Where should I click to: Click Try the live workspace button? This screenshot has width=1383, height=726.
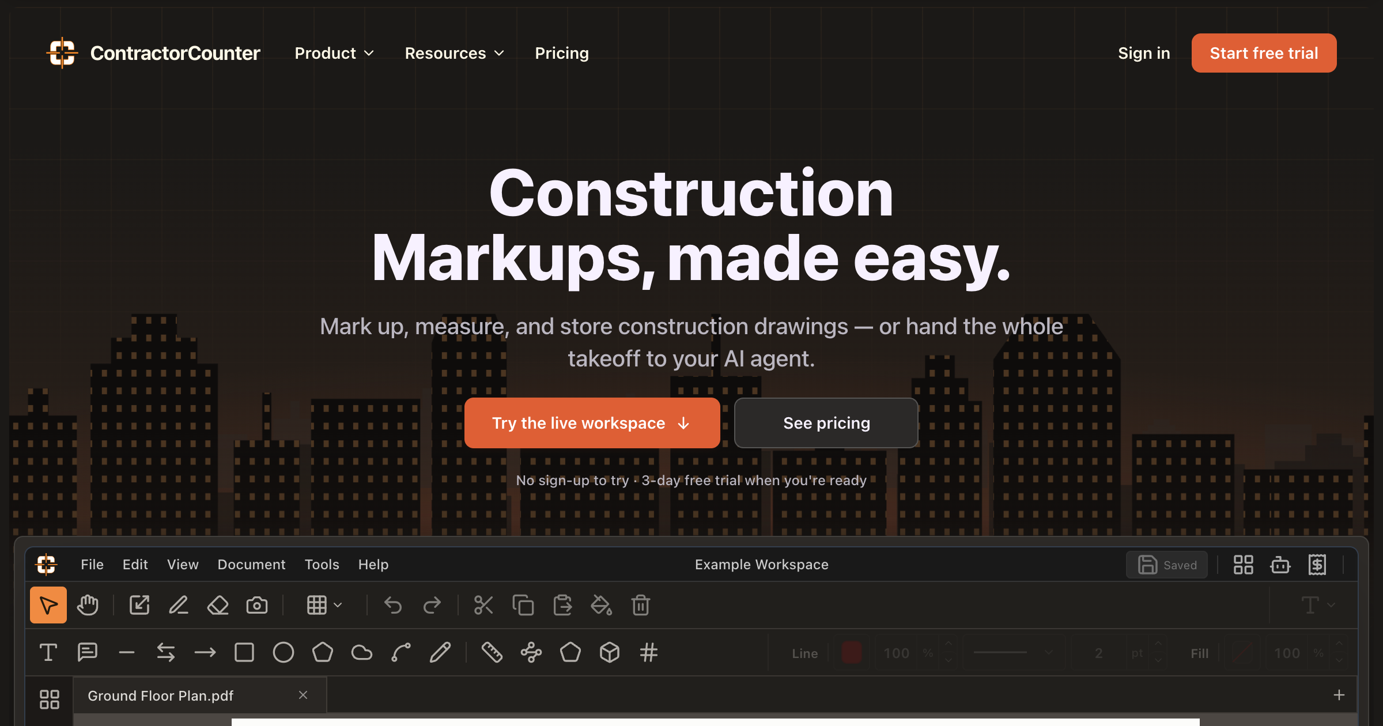pos(592,423)
